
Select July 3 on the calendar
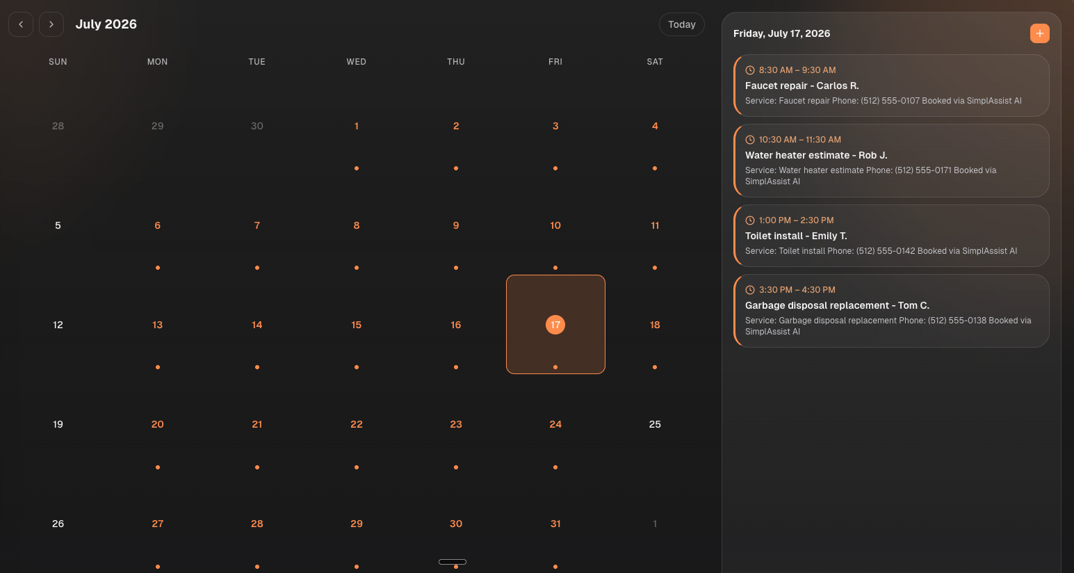[x=555, y=126]
